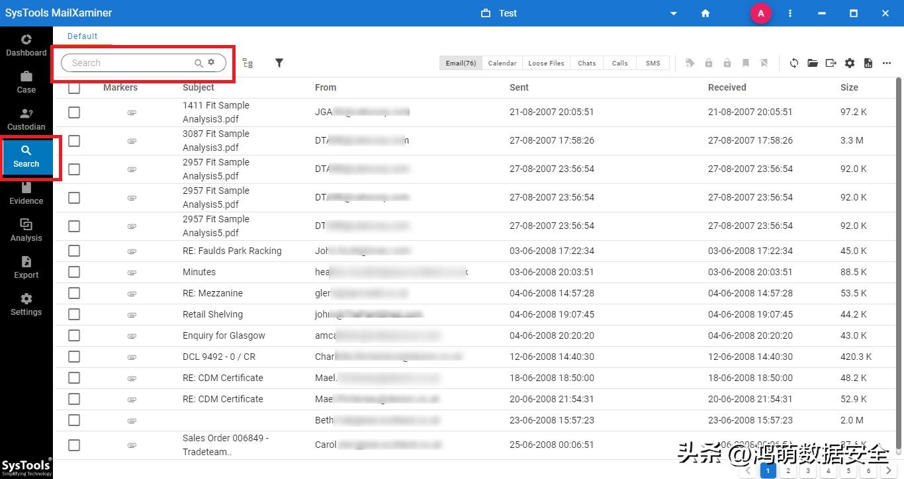
Task: Check the Minutes row checkbox
Action: click(x=74, y=272)
